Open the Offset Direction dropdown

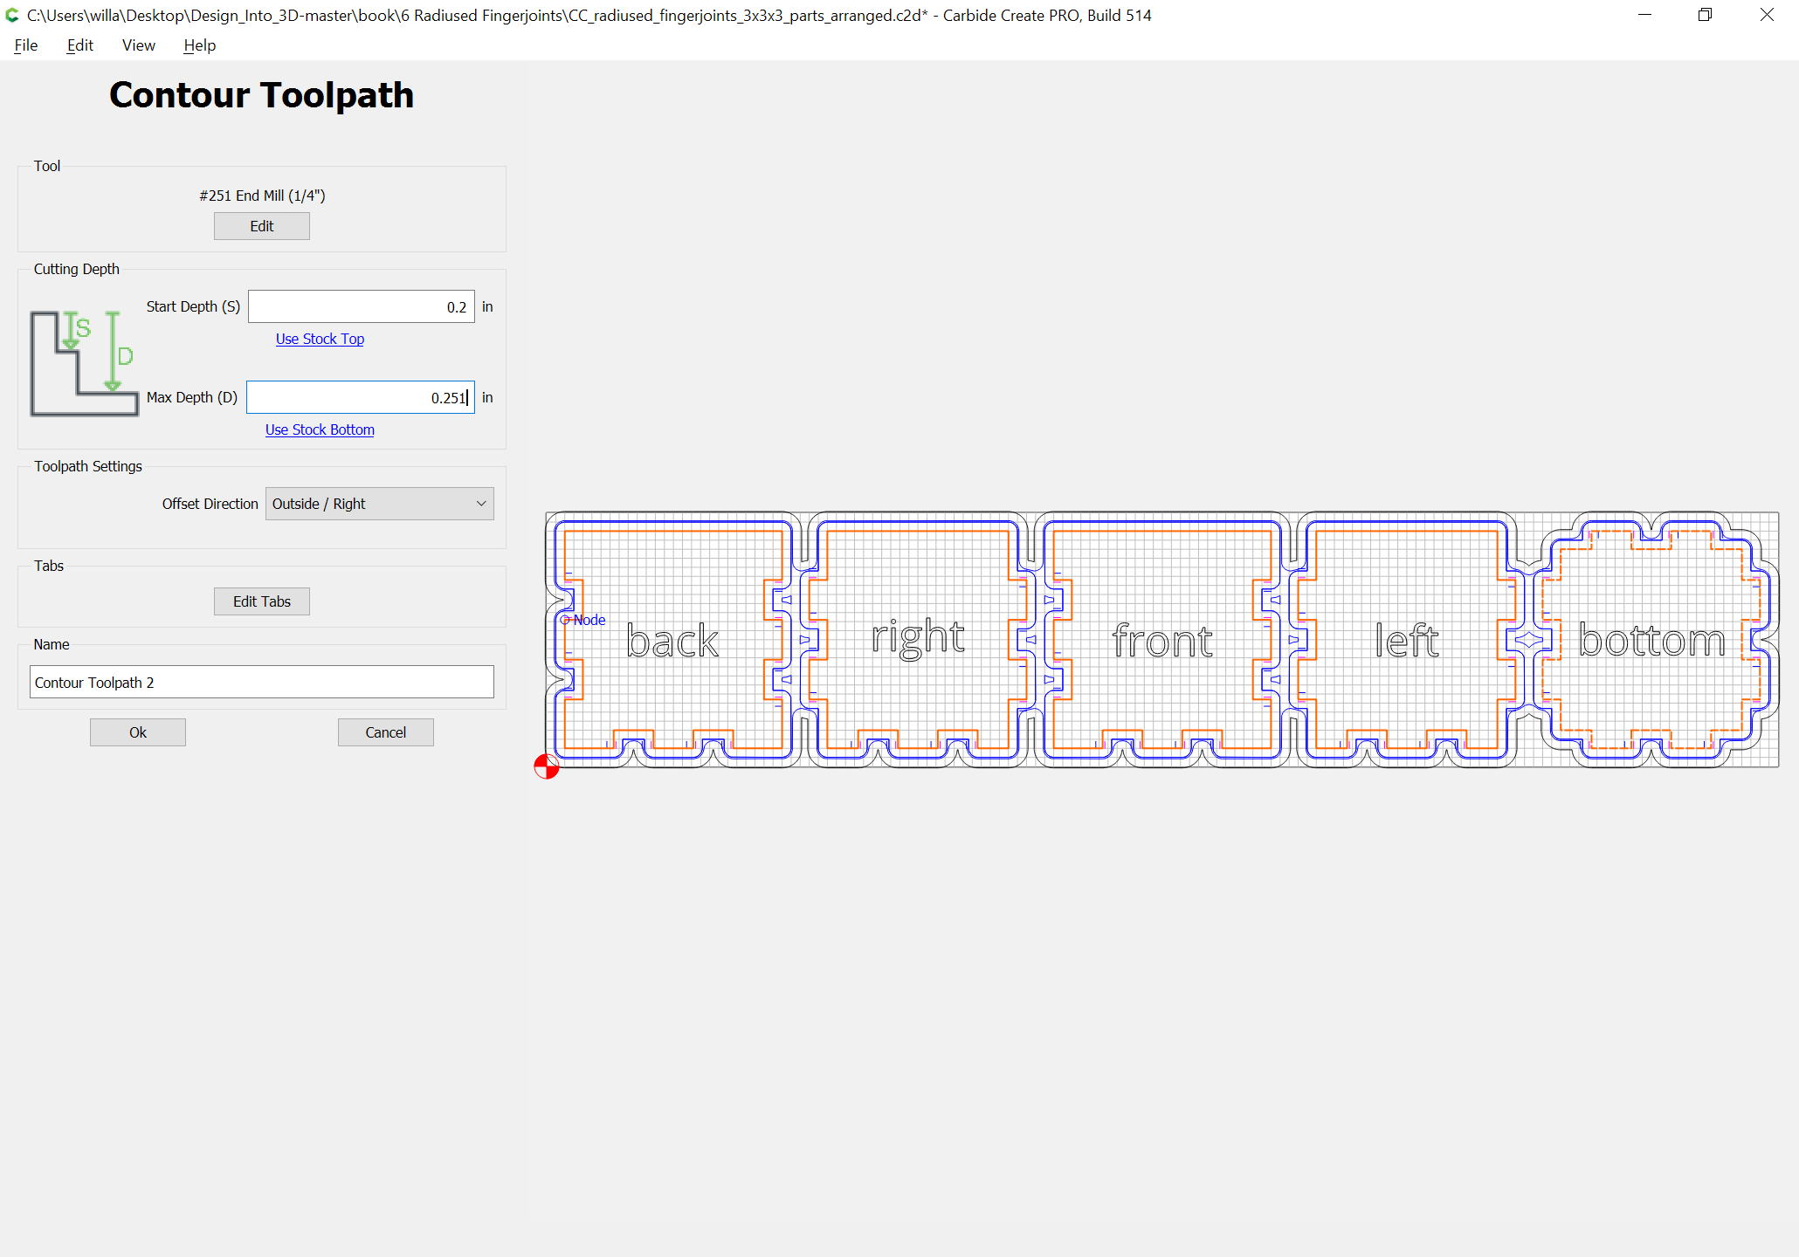(x=380, y=504)
